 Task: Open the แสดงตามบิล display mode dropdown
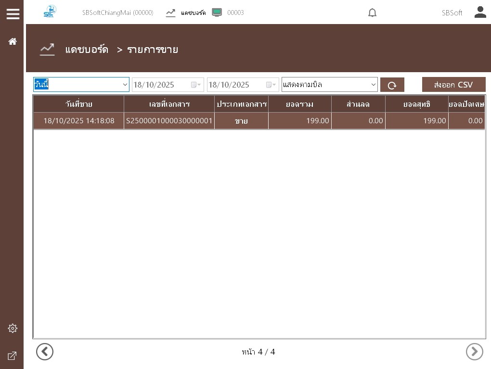[373, 85]
